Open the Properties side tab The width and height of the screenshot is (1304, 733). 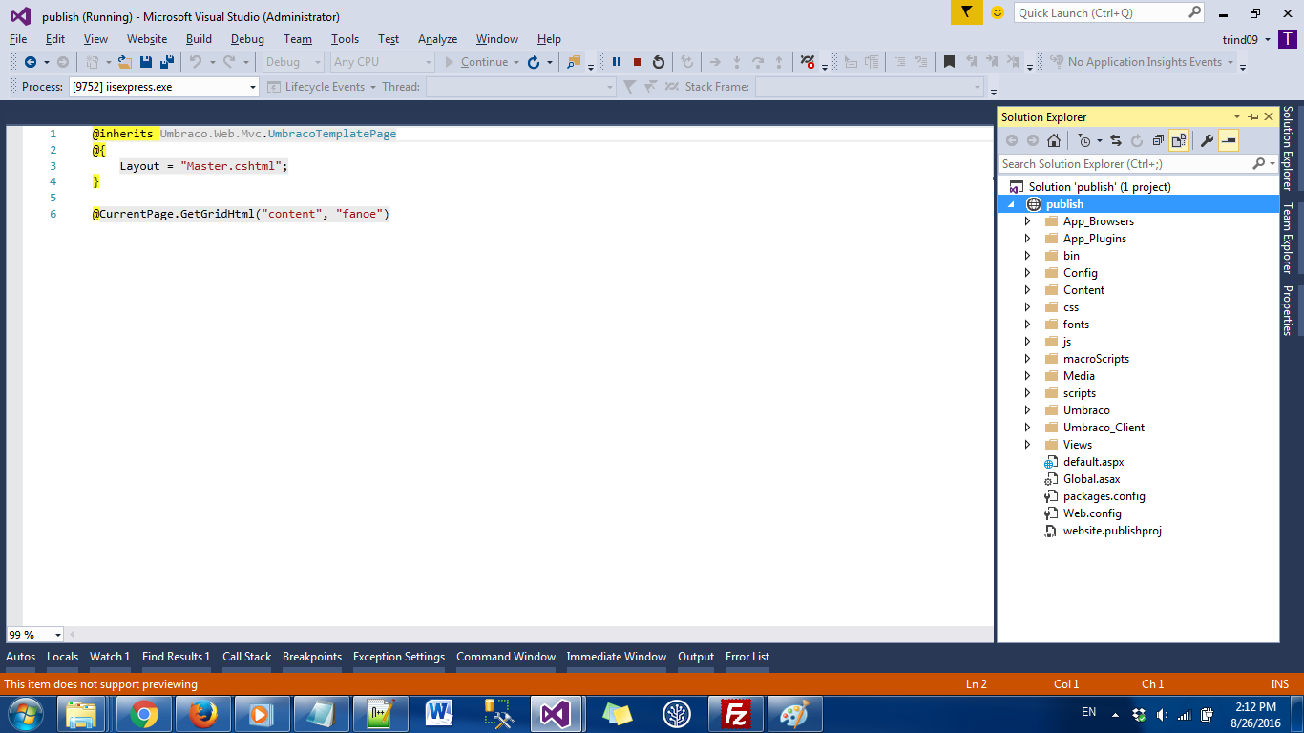coord(1288,310)
